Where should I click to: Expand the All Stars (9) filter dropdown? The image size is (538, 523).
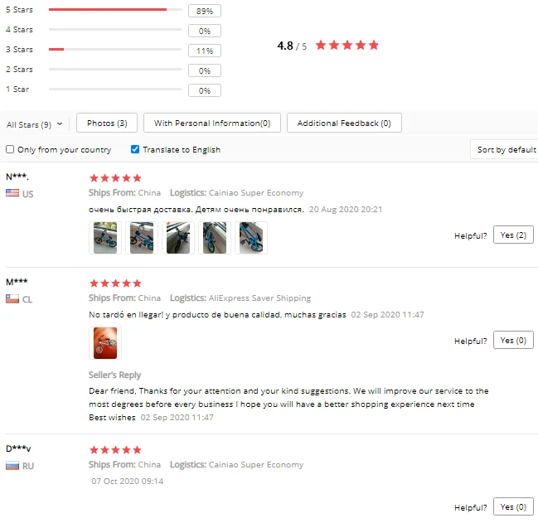click(34, 124)
